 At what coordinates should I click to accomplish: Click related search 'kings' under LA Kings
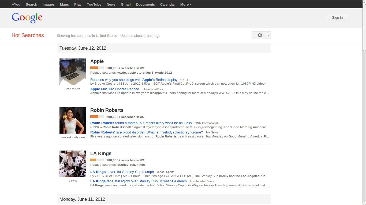click(141, 165)
